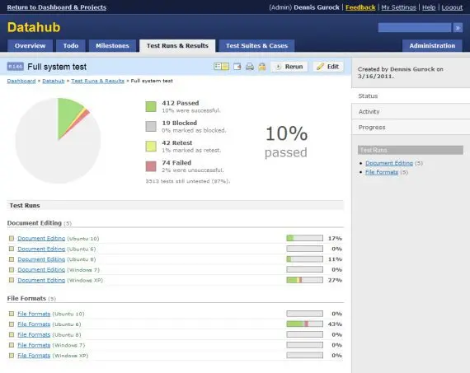The width and height of the screenshot is (470, 373).
Task: Click the run icon for Document Editing Ubuntu 10
Action: [12, 238]
